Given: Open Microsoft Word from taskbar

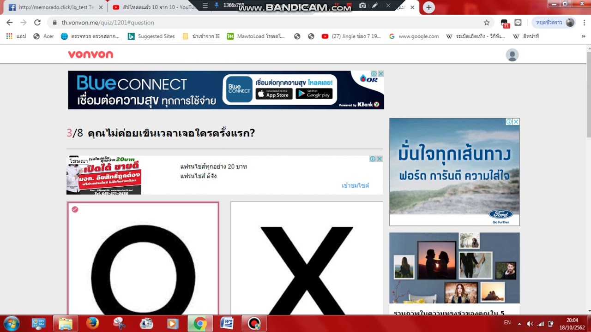Looking at the screenshot, I should pyautogui.click(x=227, y=324).
